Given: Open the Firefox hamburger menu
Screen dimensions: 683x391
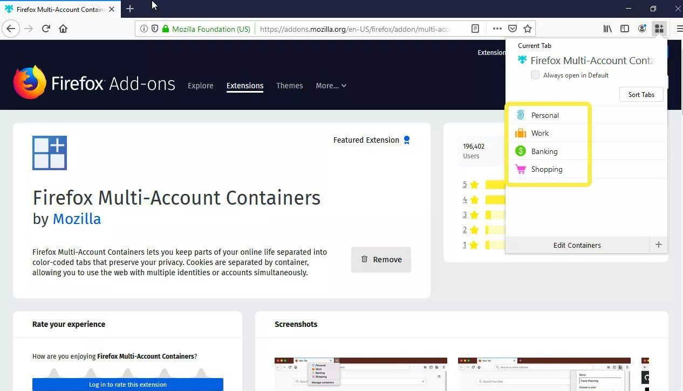Looking at the screenshot, I should coord(679,29).
